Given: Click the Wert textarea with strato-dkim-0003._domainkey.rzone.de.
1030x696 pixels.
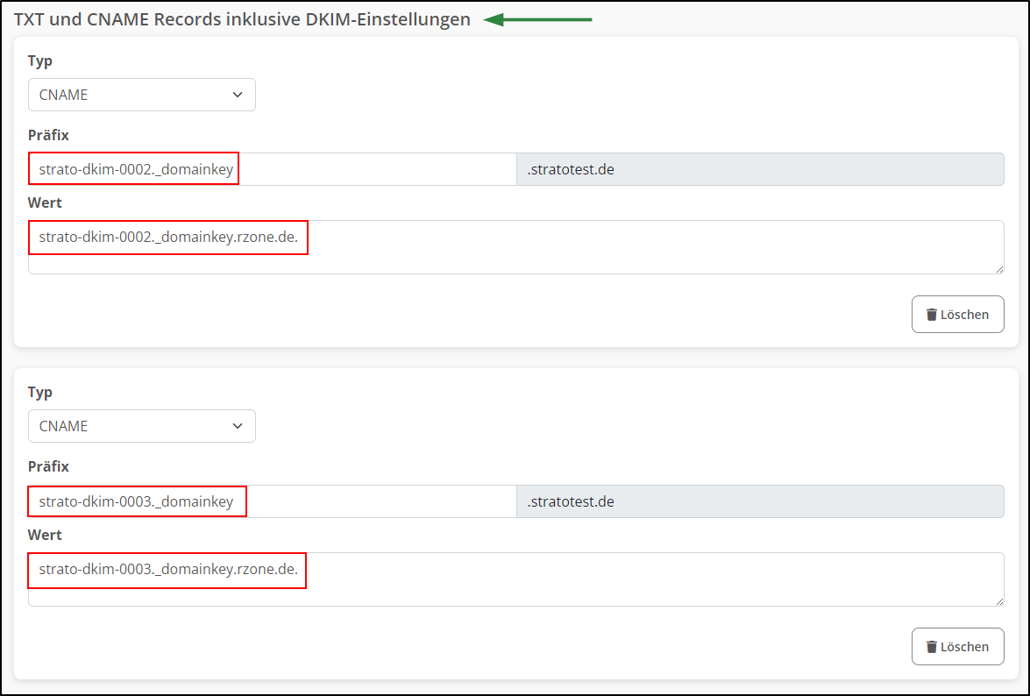Looking at the screenshot, I should point(515,579).
